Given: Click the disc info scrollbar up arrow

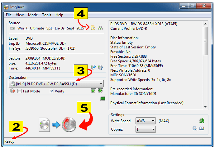Looking at the screenshot, I should click(x=205, y=24).
